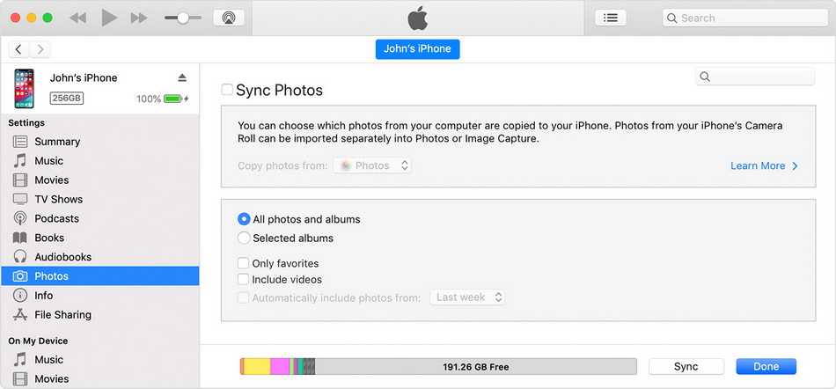The height and width of the screenshot is (389, 836).
Task: Expand the 'Last week' dropdown
Action: point(467,297)
